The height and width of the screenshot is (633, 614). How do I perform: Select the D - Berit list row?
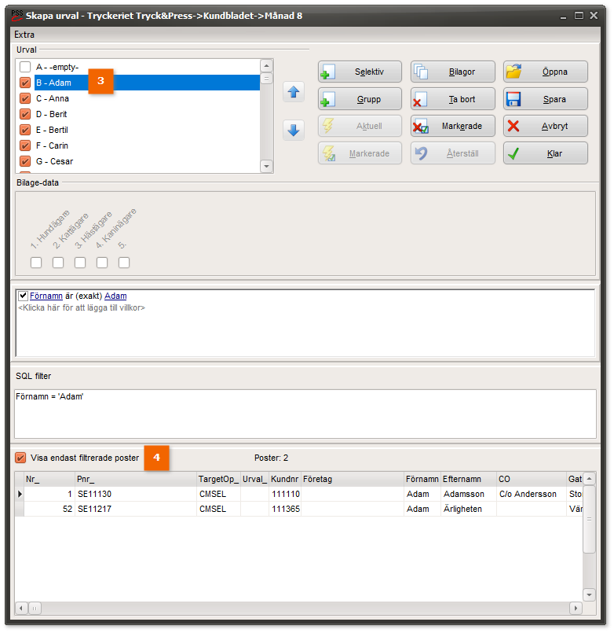point(147,114)
